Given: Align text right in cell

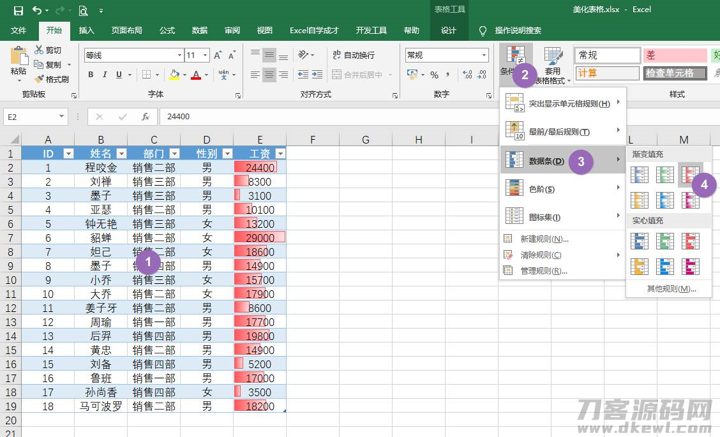Looking at the screenshot, I should coord(283,75).
